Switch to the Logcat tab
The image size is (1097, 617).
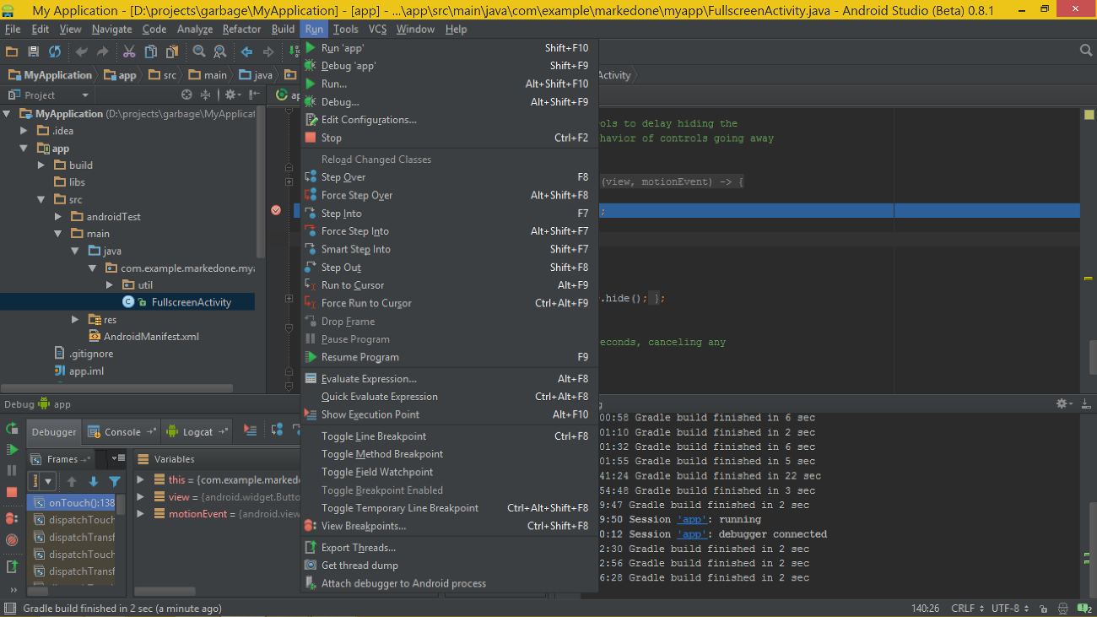pos(197,431)
